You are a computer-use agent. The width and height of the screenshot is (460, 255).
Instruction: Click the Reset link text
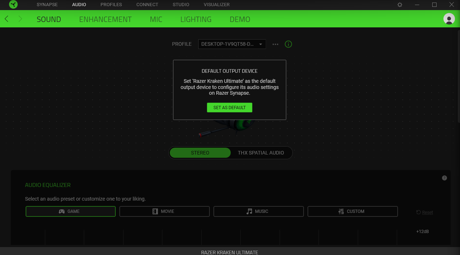point(428,212)
